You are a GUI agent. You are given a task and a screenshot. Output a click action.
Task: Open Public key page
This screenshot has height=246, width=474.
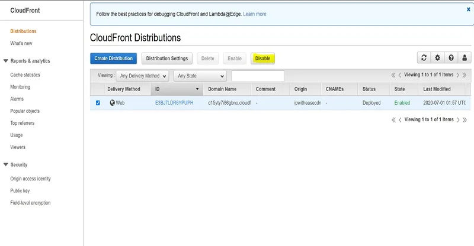coord(20,190)
